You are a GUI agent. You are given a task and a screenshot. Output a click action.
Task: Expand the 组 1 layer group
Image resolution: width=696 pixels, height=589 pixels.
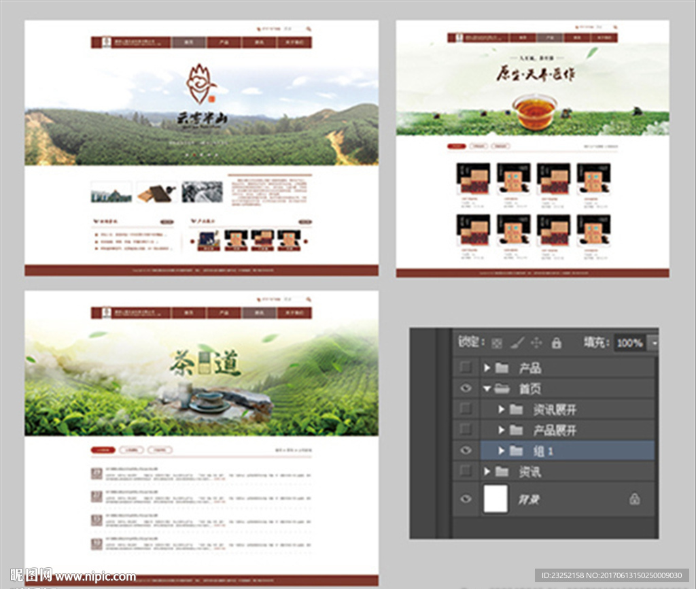point(501,451)
